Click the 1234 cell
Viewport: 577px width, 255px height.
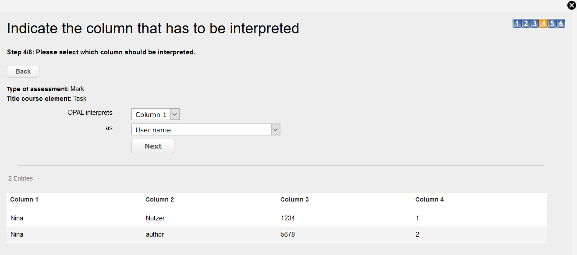click(287, 218)
